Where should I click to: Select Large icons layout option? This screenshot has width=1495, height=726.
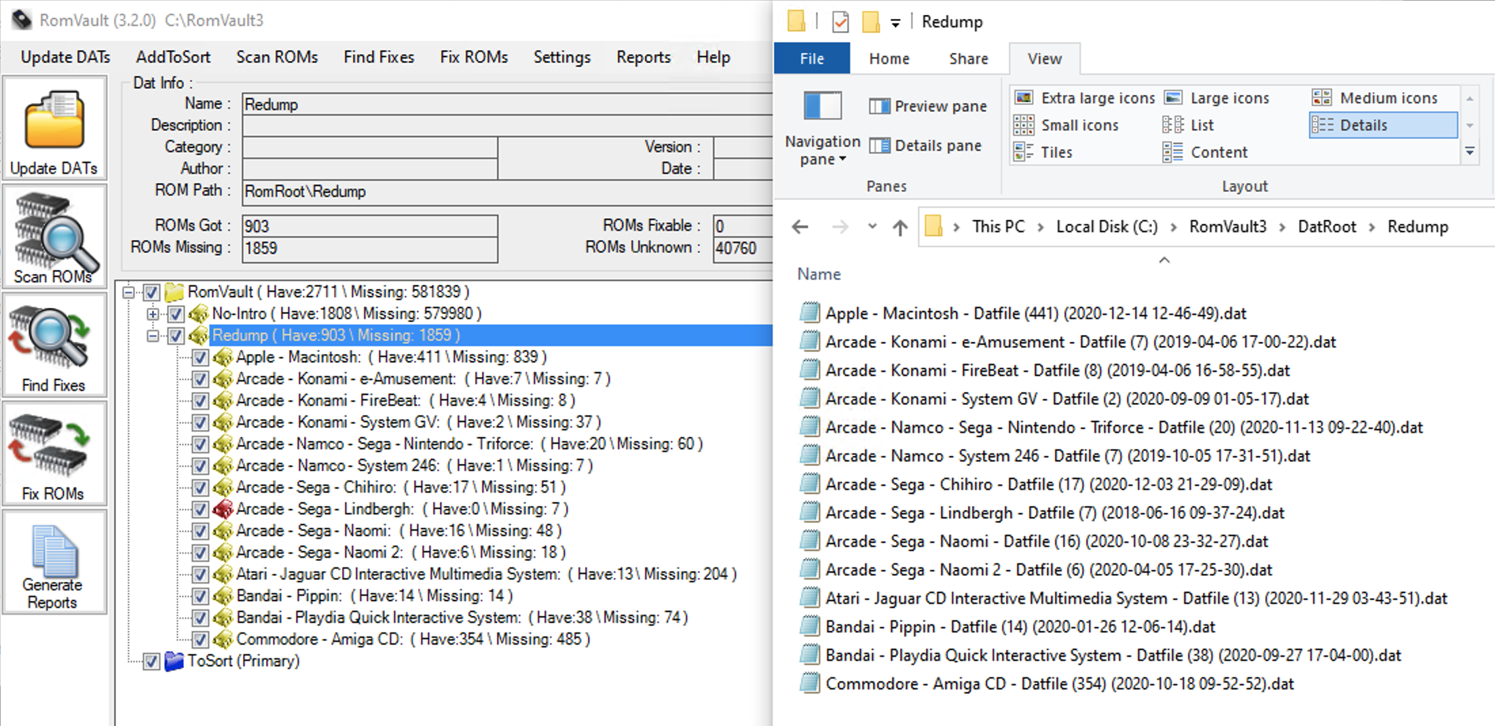(1217, 98)
